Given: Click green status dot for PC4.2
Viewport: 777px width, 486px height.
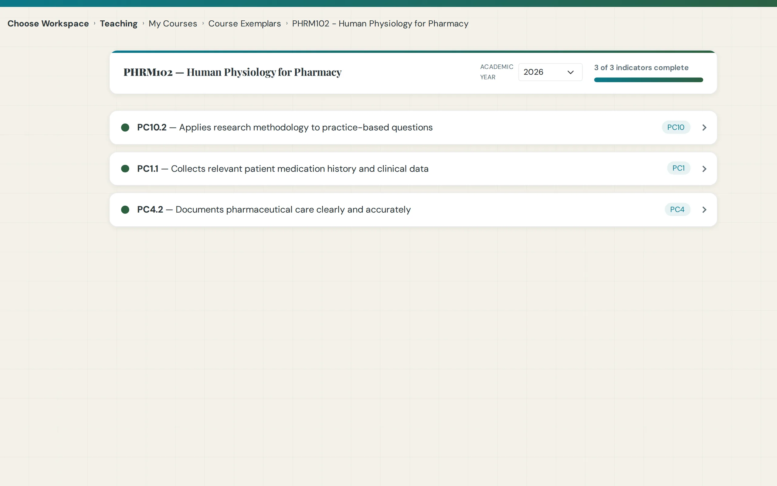Looking at the screenshot, I should click(x=125, y=210).
